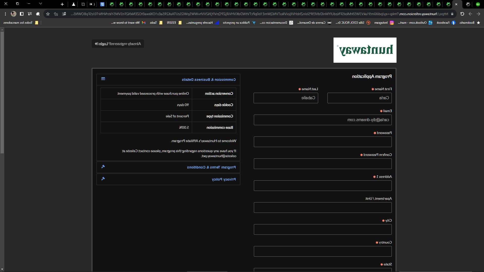
Task: Click the Program Terms gavel icon
Action: click(103, 166)
